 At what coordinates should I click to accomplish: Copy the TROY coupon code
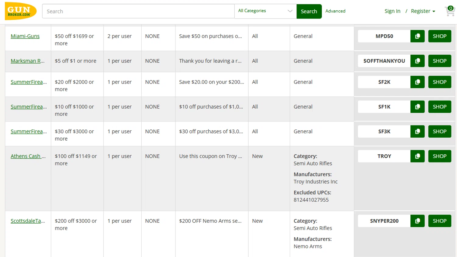pyautogui.click(x=417, y=156)
